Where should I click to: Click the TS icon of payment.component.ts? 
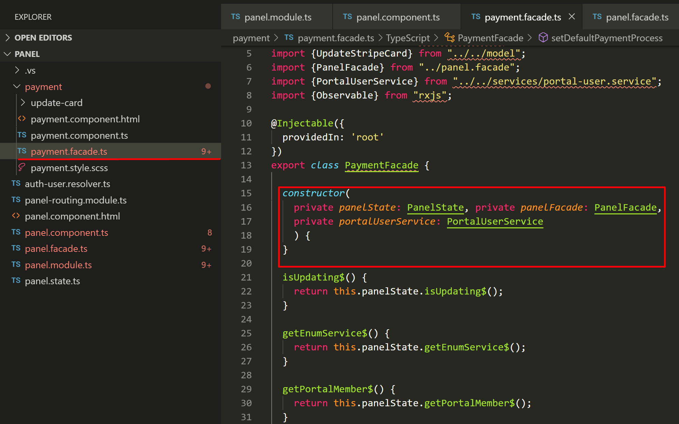[x=22, y=135]
